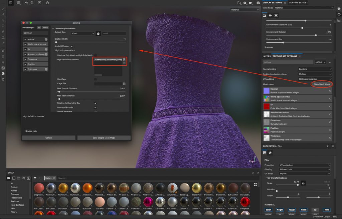Select the single viewport grid layout icon
This screenshot has width=342, height=219.
click(11, 3)
